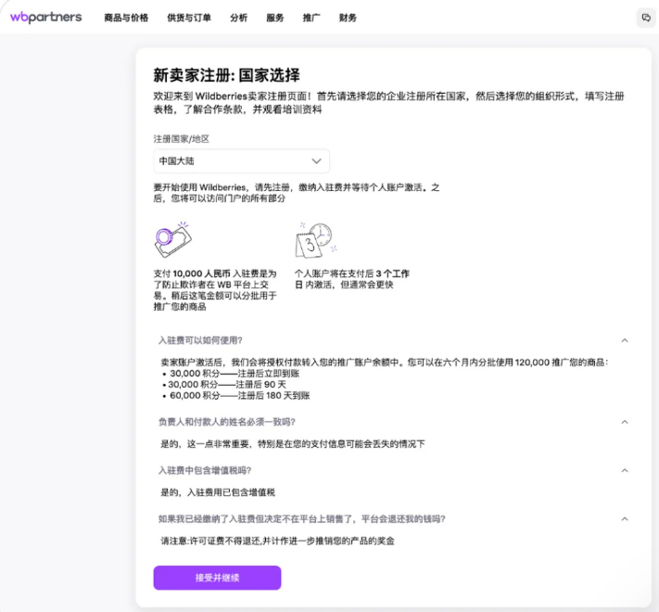This screenshot has height=612, width=659.
Task: Click the 接受并继续 button
Action: (x=217, y=578)
